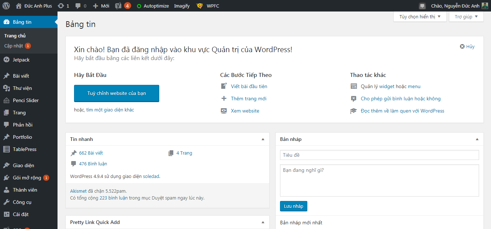491x229 pixels.
Task: Open the 662 Bài viết link
Action: tap(91, 153)
